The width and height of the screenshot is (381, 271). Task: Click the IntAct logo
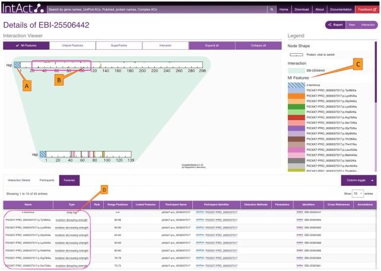(x=22, y=9)
